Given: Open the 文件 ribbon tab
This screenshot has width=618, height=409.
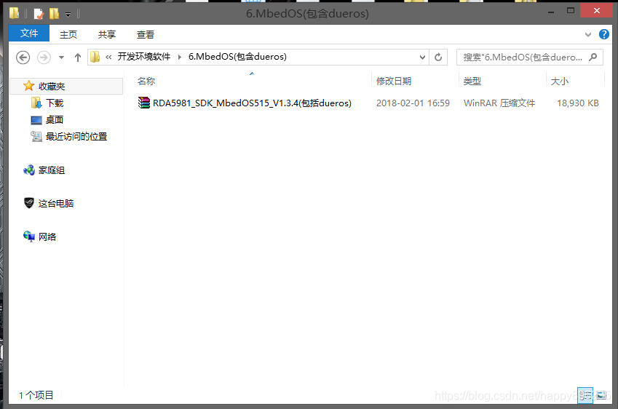Looking at the screenshot, I should pos(29,33).
